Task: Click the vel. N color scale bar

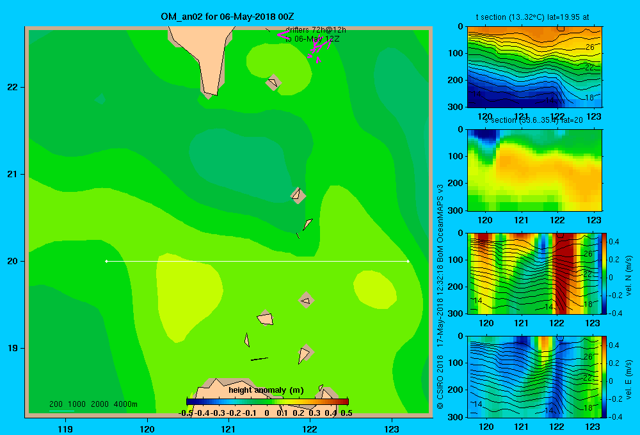Action: click(x=604, y=273)
